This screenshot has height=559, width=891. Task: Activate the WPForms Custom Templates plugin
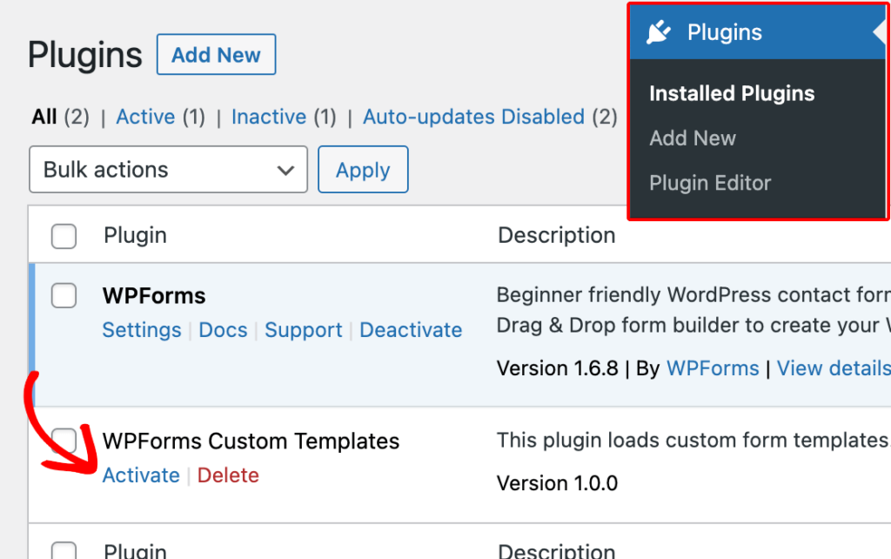click(141, 475)
